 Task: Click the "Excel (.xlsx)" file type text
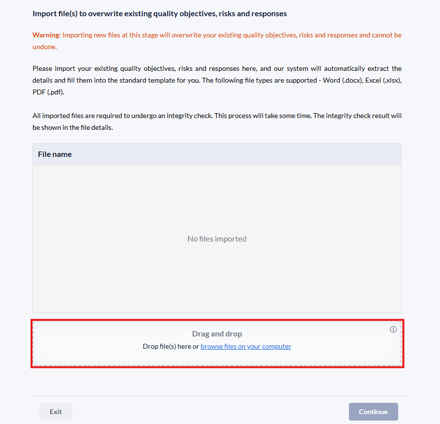tap(382, 80)
